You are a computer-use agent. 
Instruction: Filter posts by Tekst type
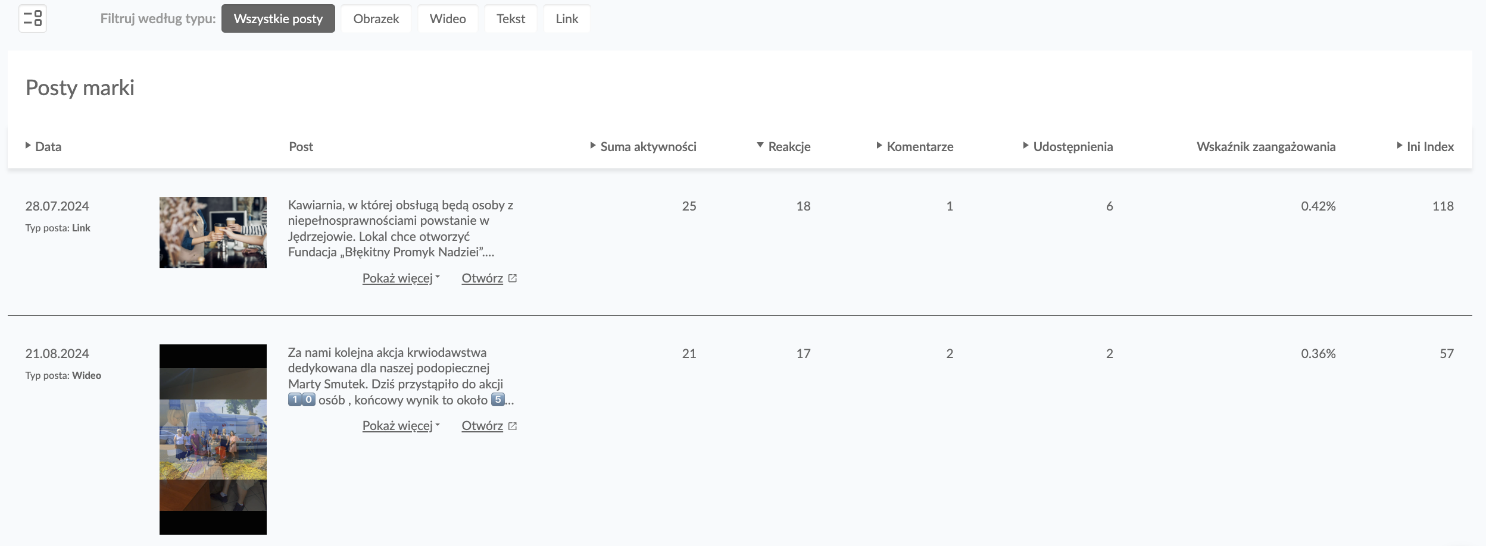[x=510, y=18]
